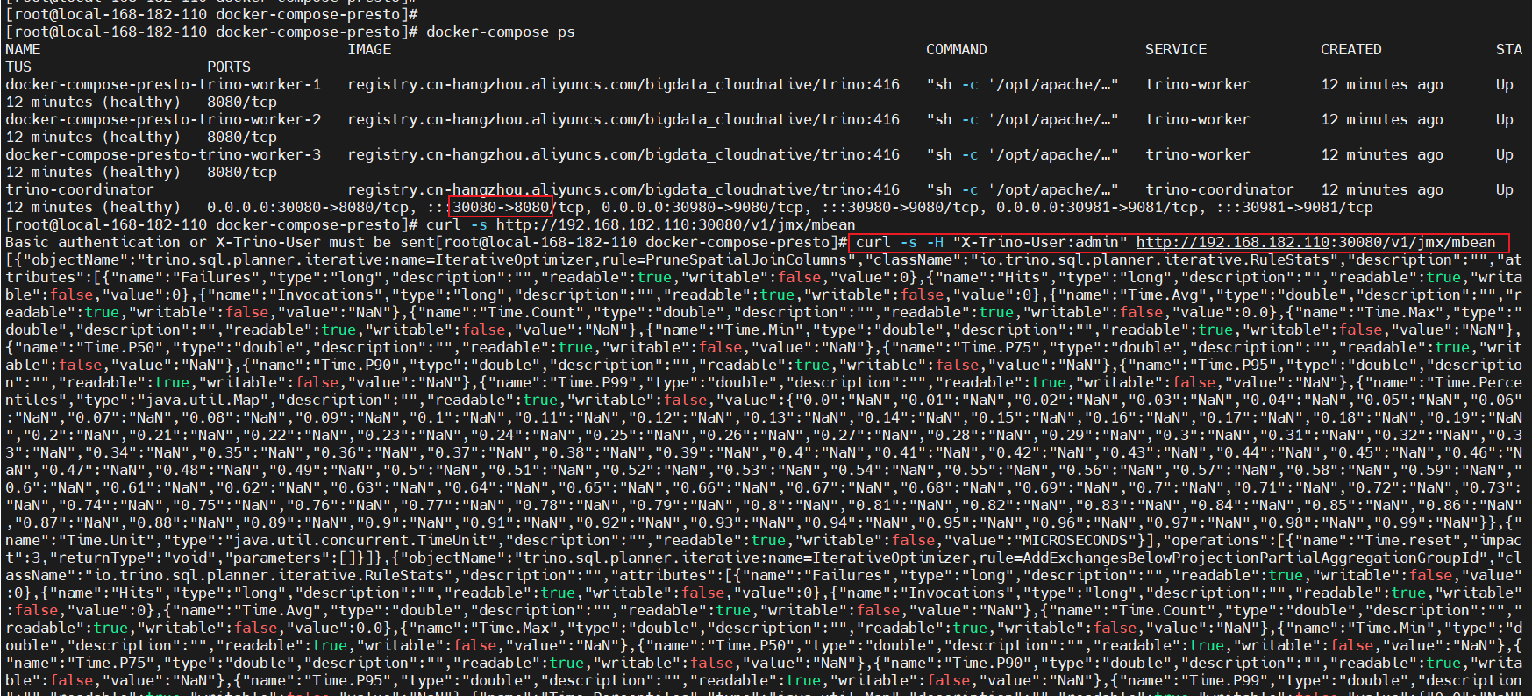The image size is (1532, 696).
Task: Click container name docker-compose-presto-trino-worker-3
Action: coord(163,155)
